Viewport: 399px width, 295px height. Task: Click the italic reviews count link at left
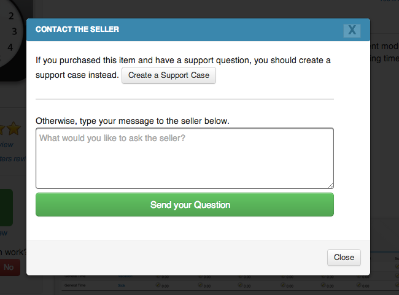(13, 159)
